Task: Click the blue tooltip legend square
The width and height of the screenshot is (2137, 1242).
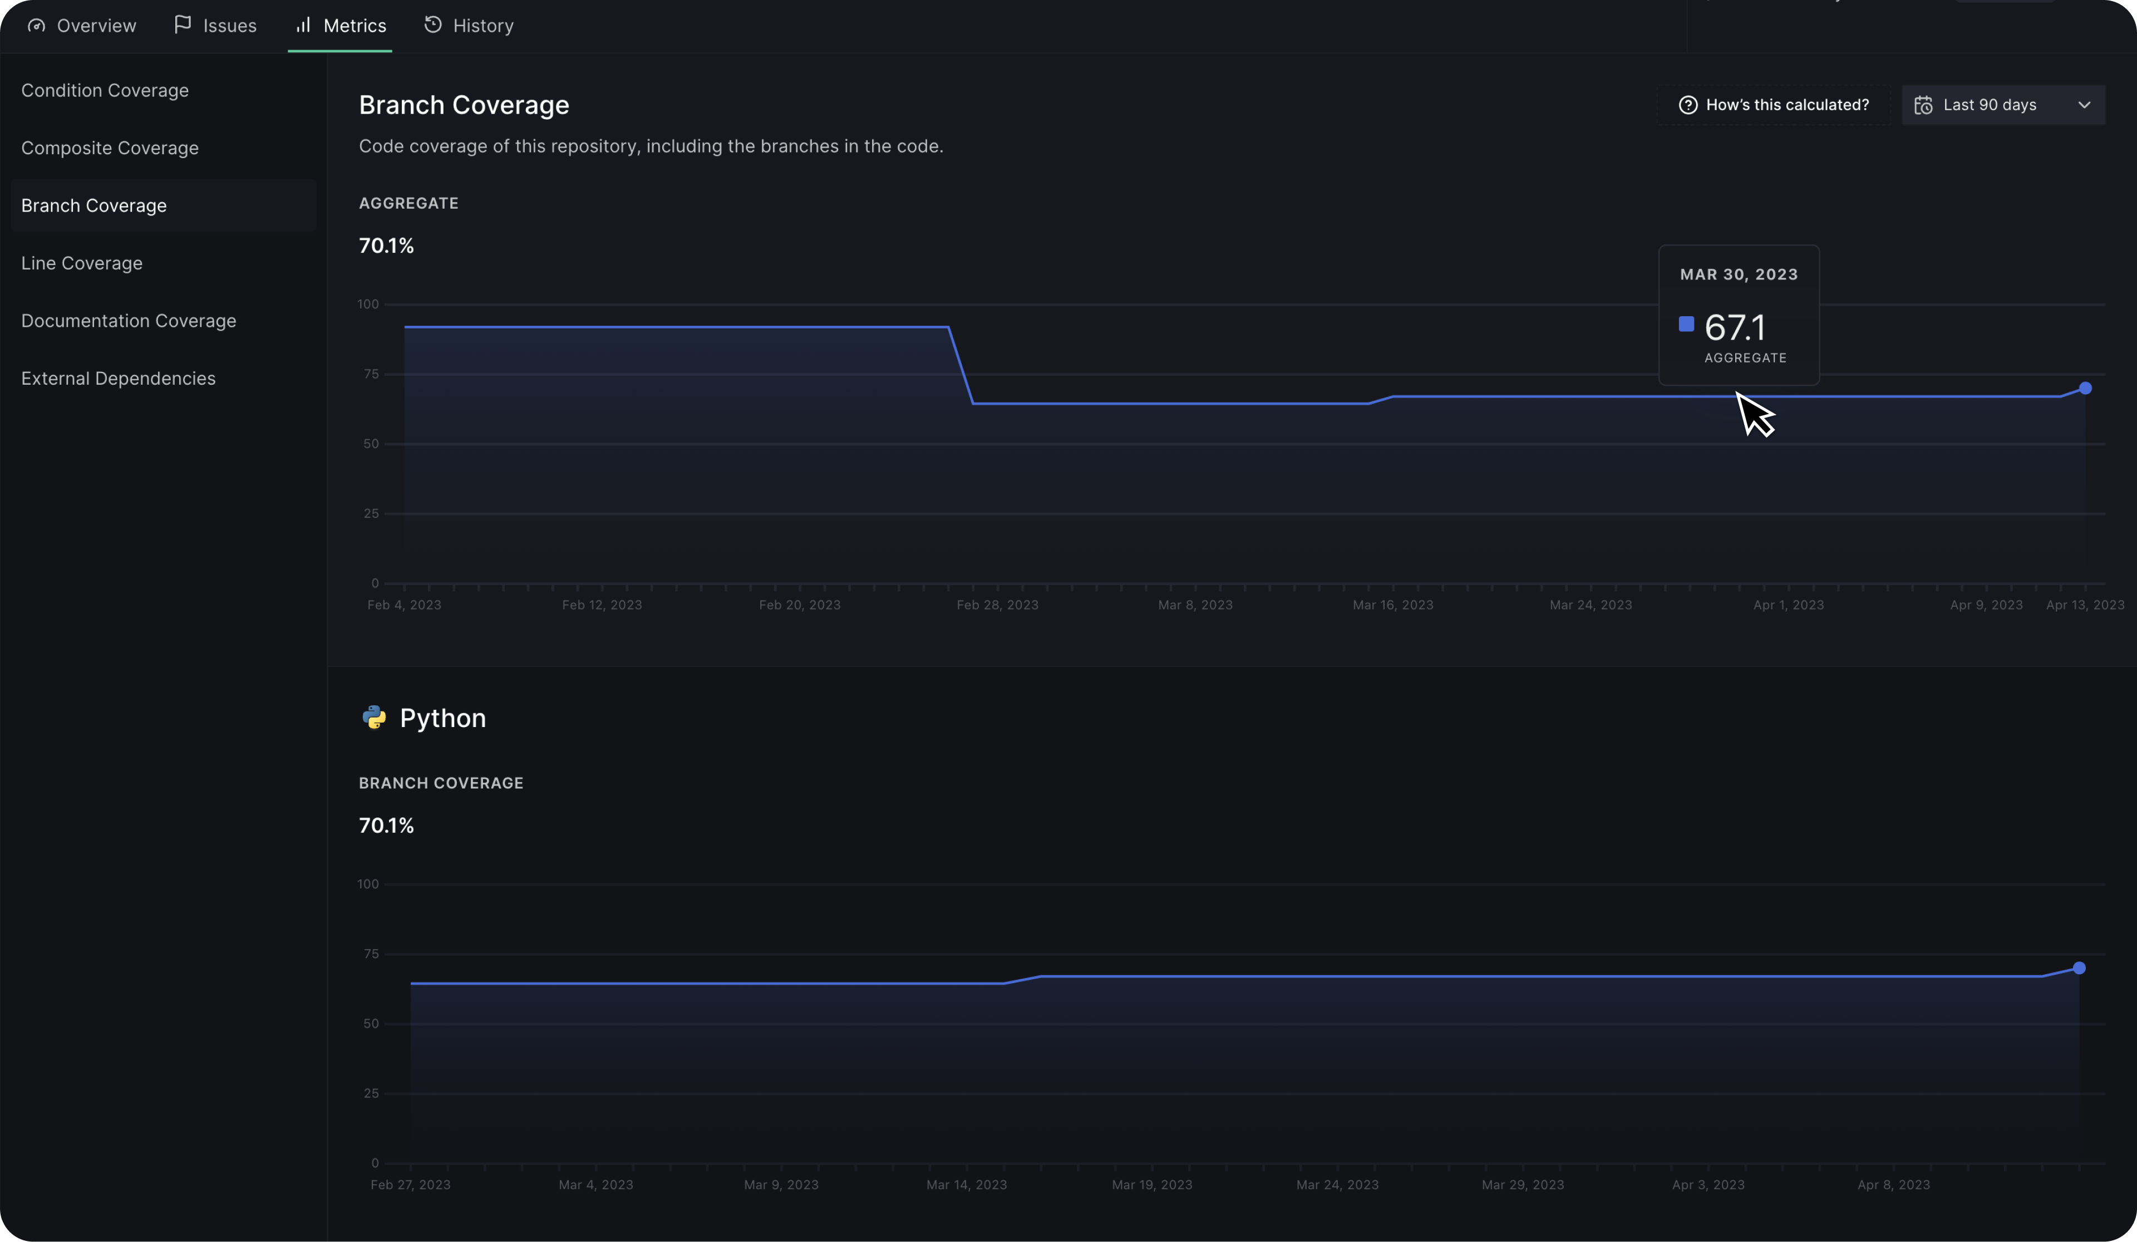Action: pyautogui.click(x=1686, y=324)
